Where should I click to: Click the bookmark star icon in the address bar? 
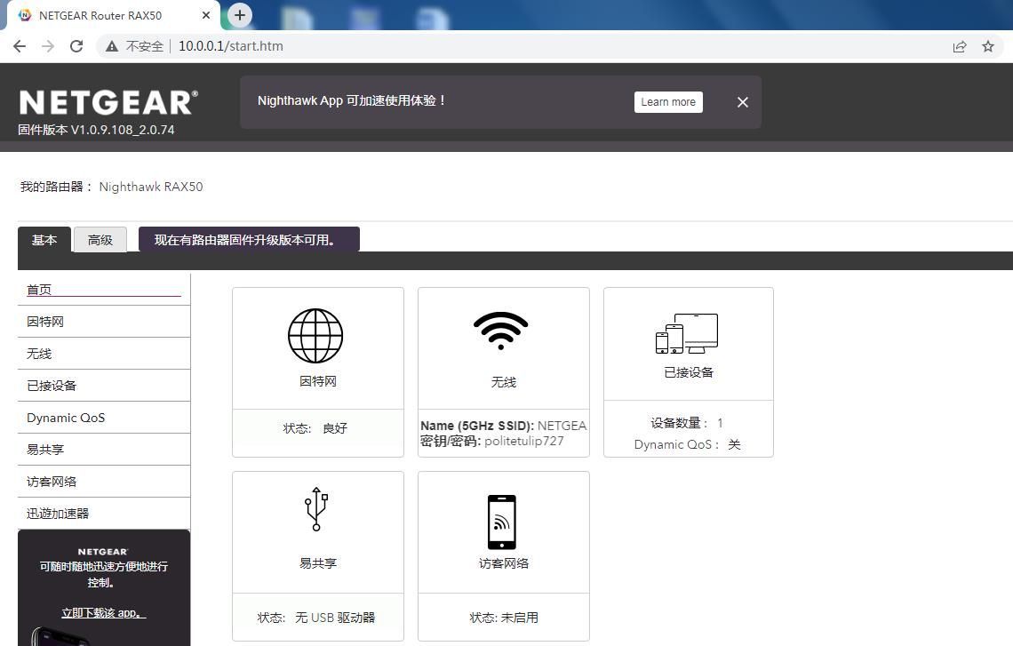coord(987,45)
